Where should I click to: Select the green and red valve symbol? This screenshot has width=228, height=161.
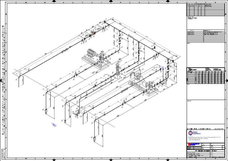(92, 34)
